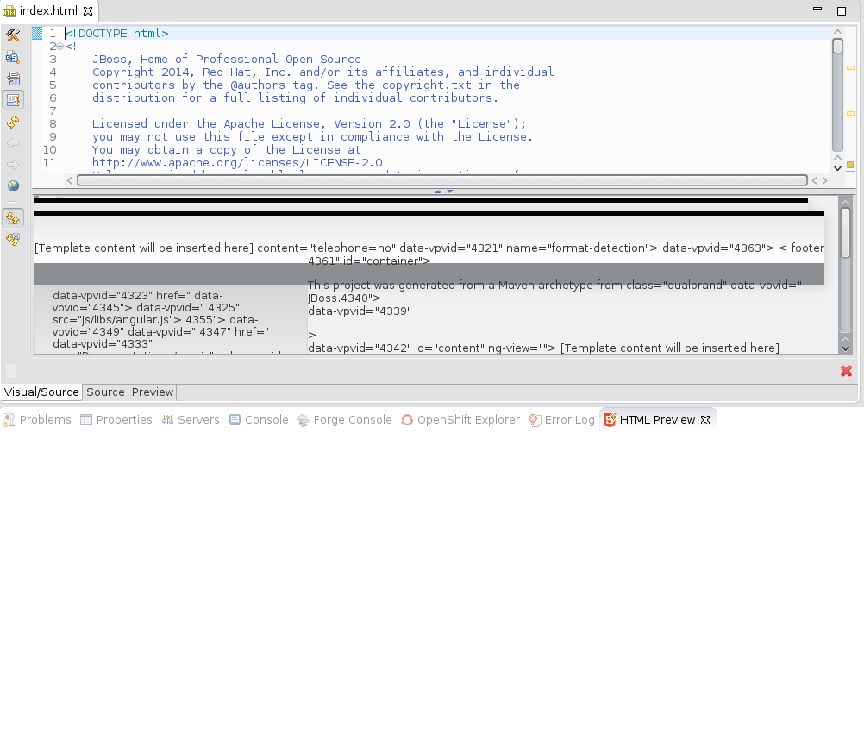The width and height of the screenshot is (864, 747).
Task: Click source editor vertical scrollbar thumb
Action: pos(837,46)
